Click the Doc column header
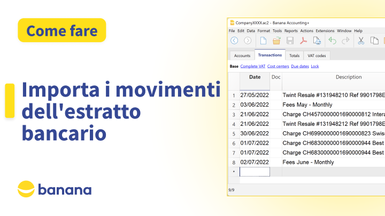 coord(276,81)
